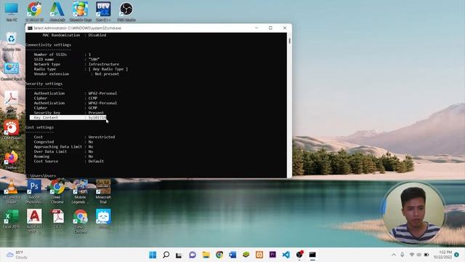Viewport: 465px width, 262px height.
Task: Open the Chat app in taskbar
Action: click(193, 255)
